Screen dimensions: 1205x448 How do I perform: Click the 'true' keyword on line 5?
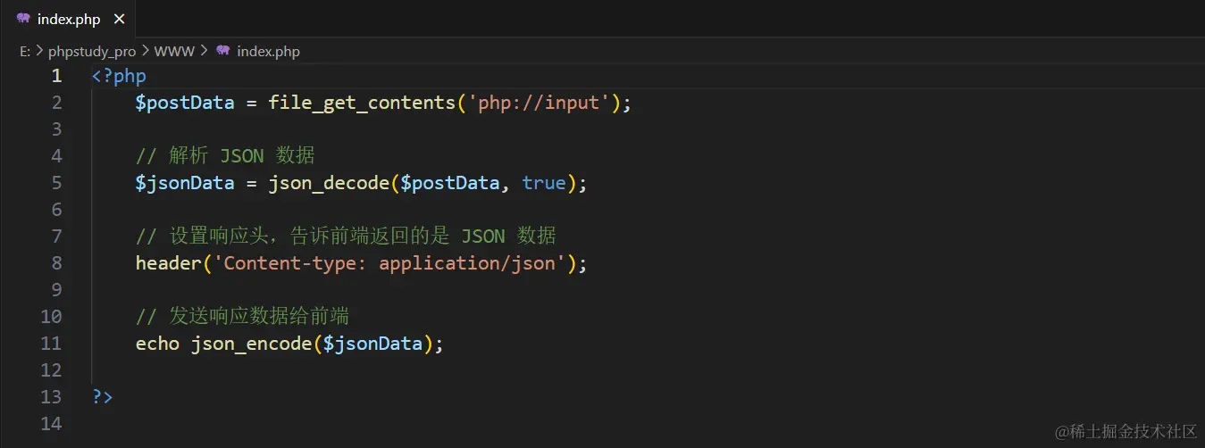pos(545,183)
